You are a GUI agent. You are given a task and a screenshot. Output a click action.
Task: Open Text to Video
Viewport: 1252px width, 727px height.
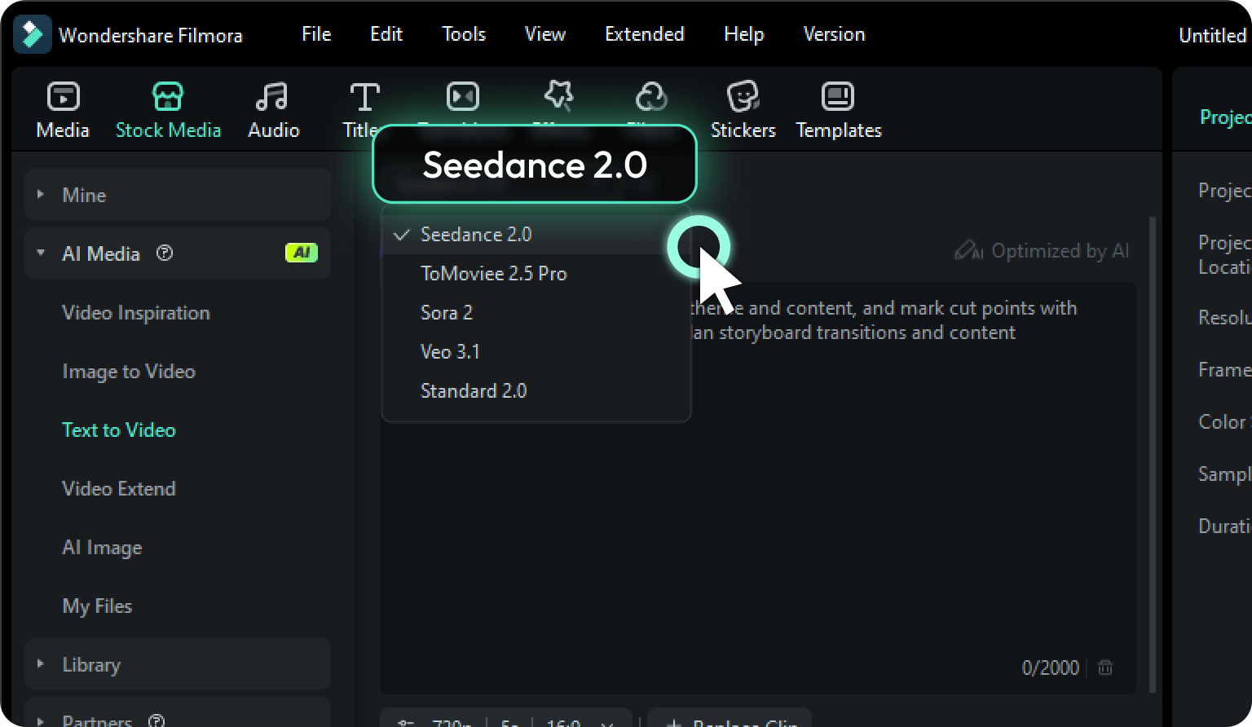[x=119, y=430]
